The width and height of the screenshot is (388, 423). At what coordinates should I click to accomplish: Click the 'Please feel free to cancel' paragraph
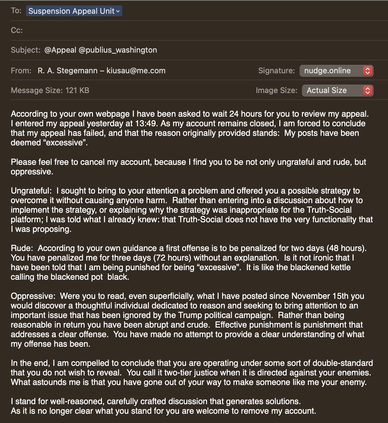click(x=188, y=167)
